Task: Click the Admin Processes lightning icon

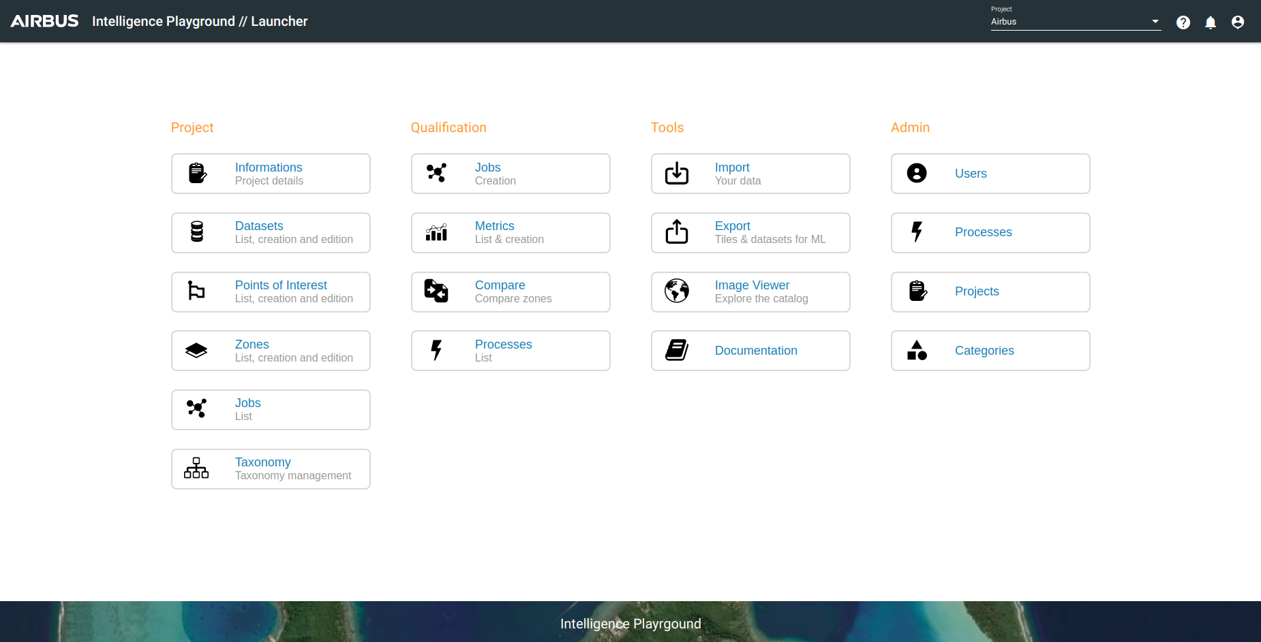Action: pyautogui.click(x=917, y=232)
